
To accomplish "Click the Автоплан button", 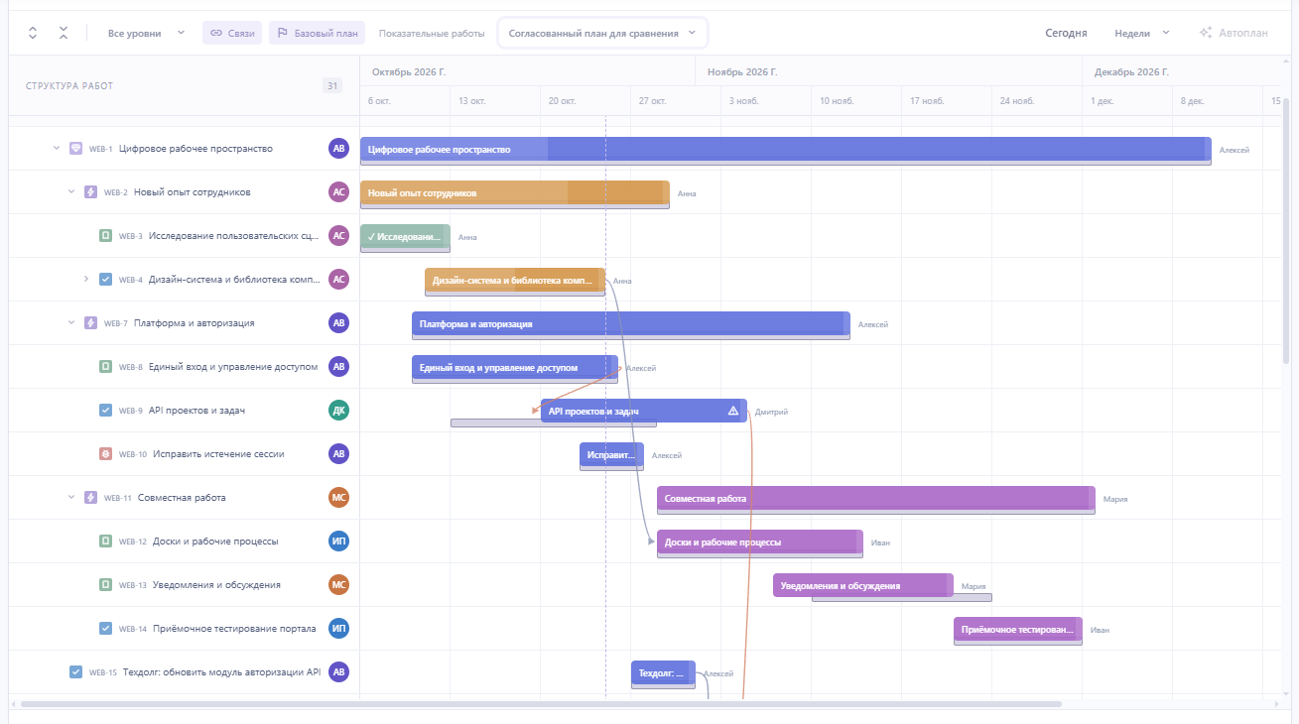I will click(x=1234, y=33).
